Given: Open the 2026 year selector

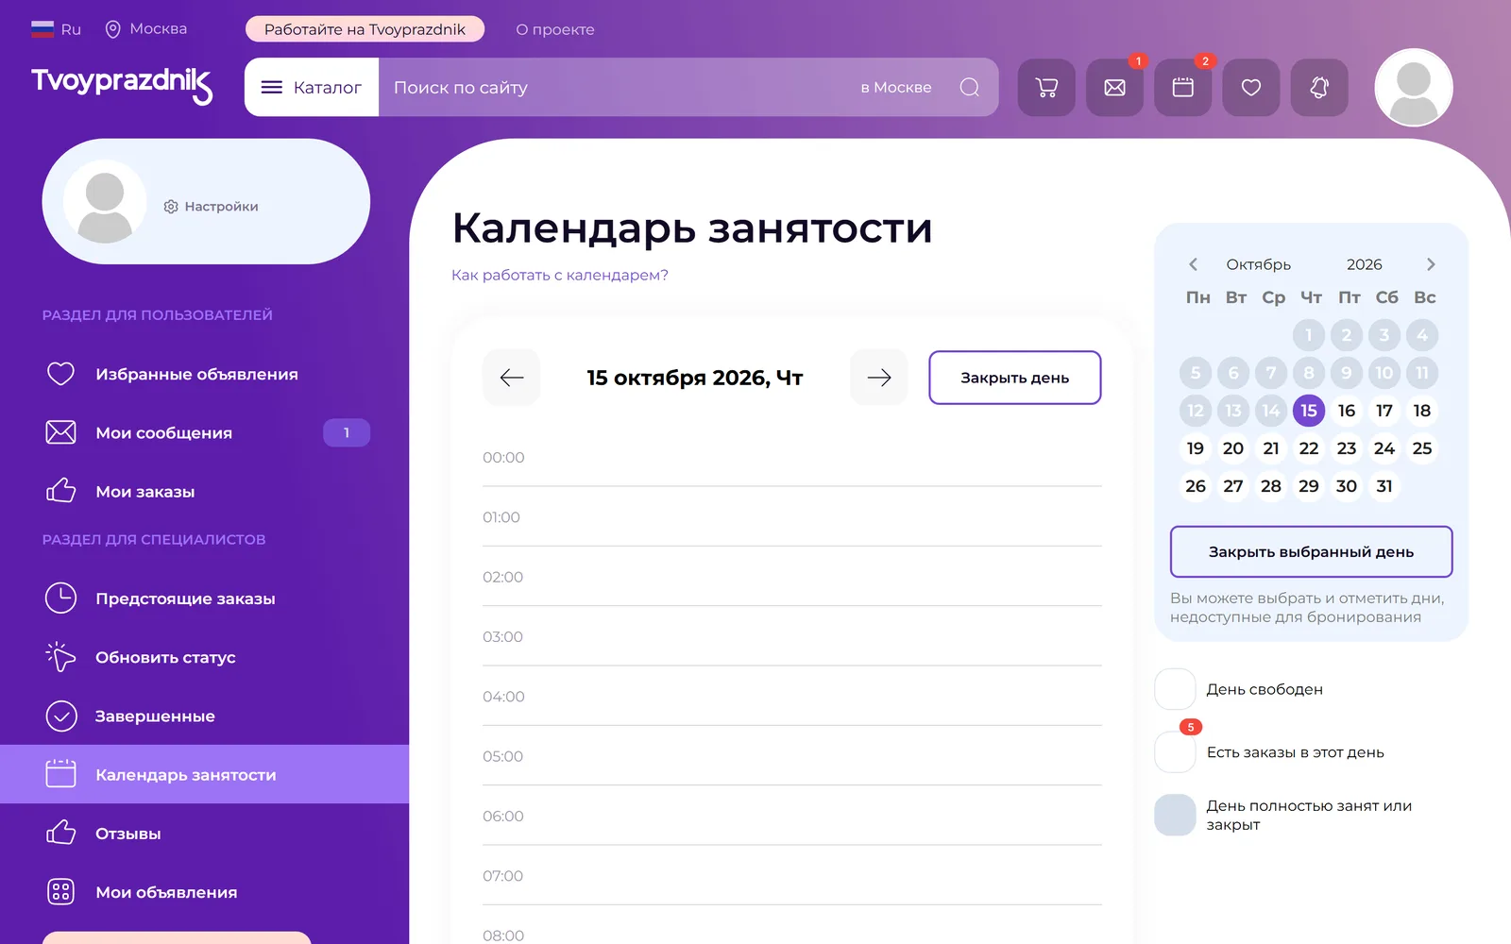Looking at the screenshot, I should [x=1364, y=264].
